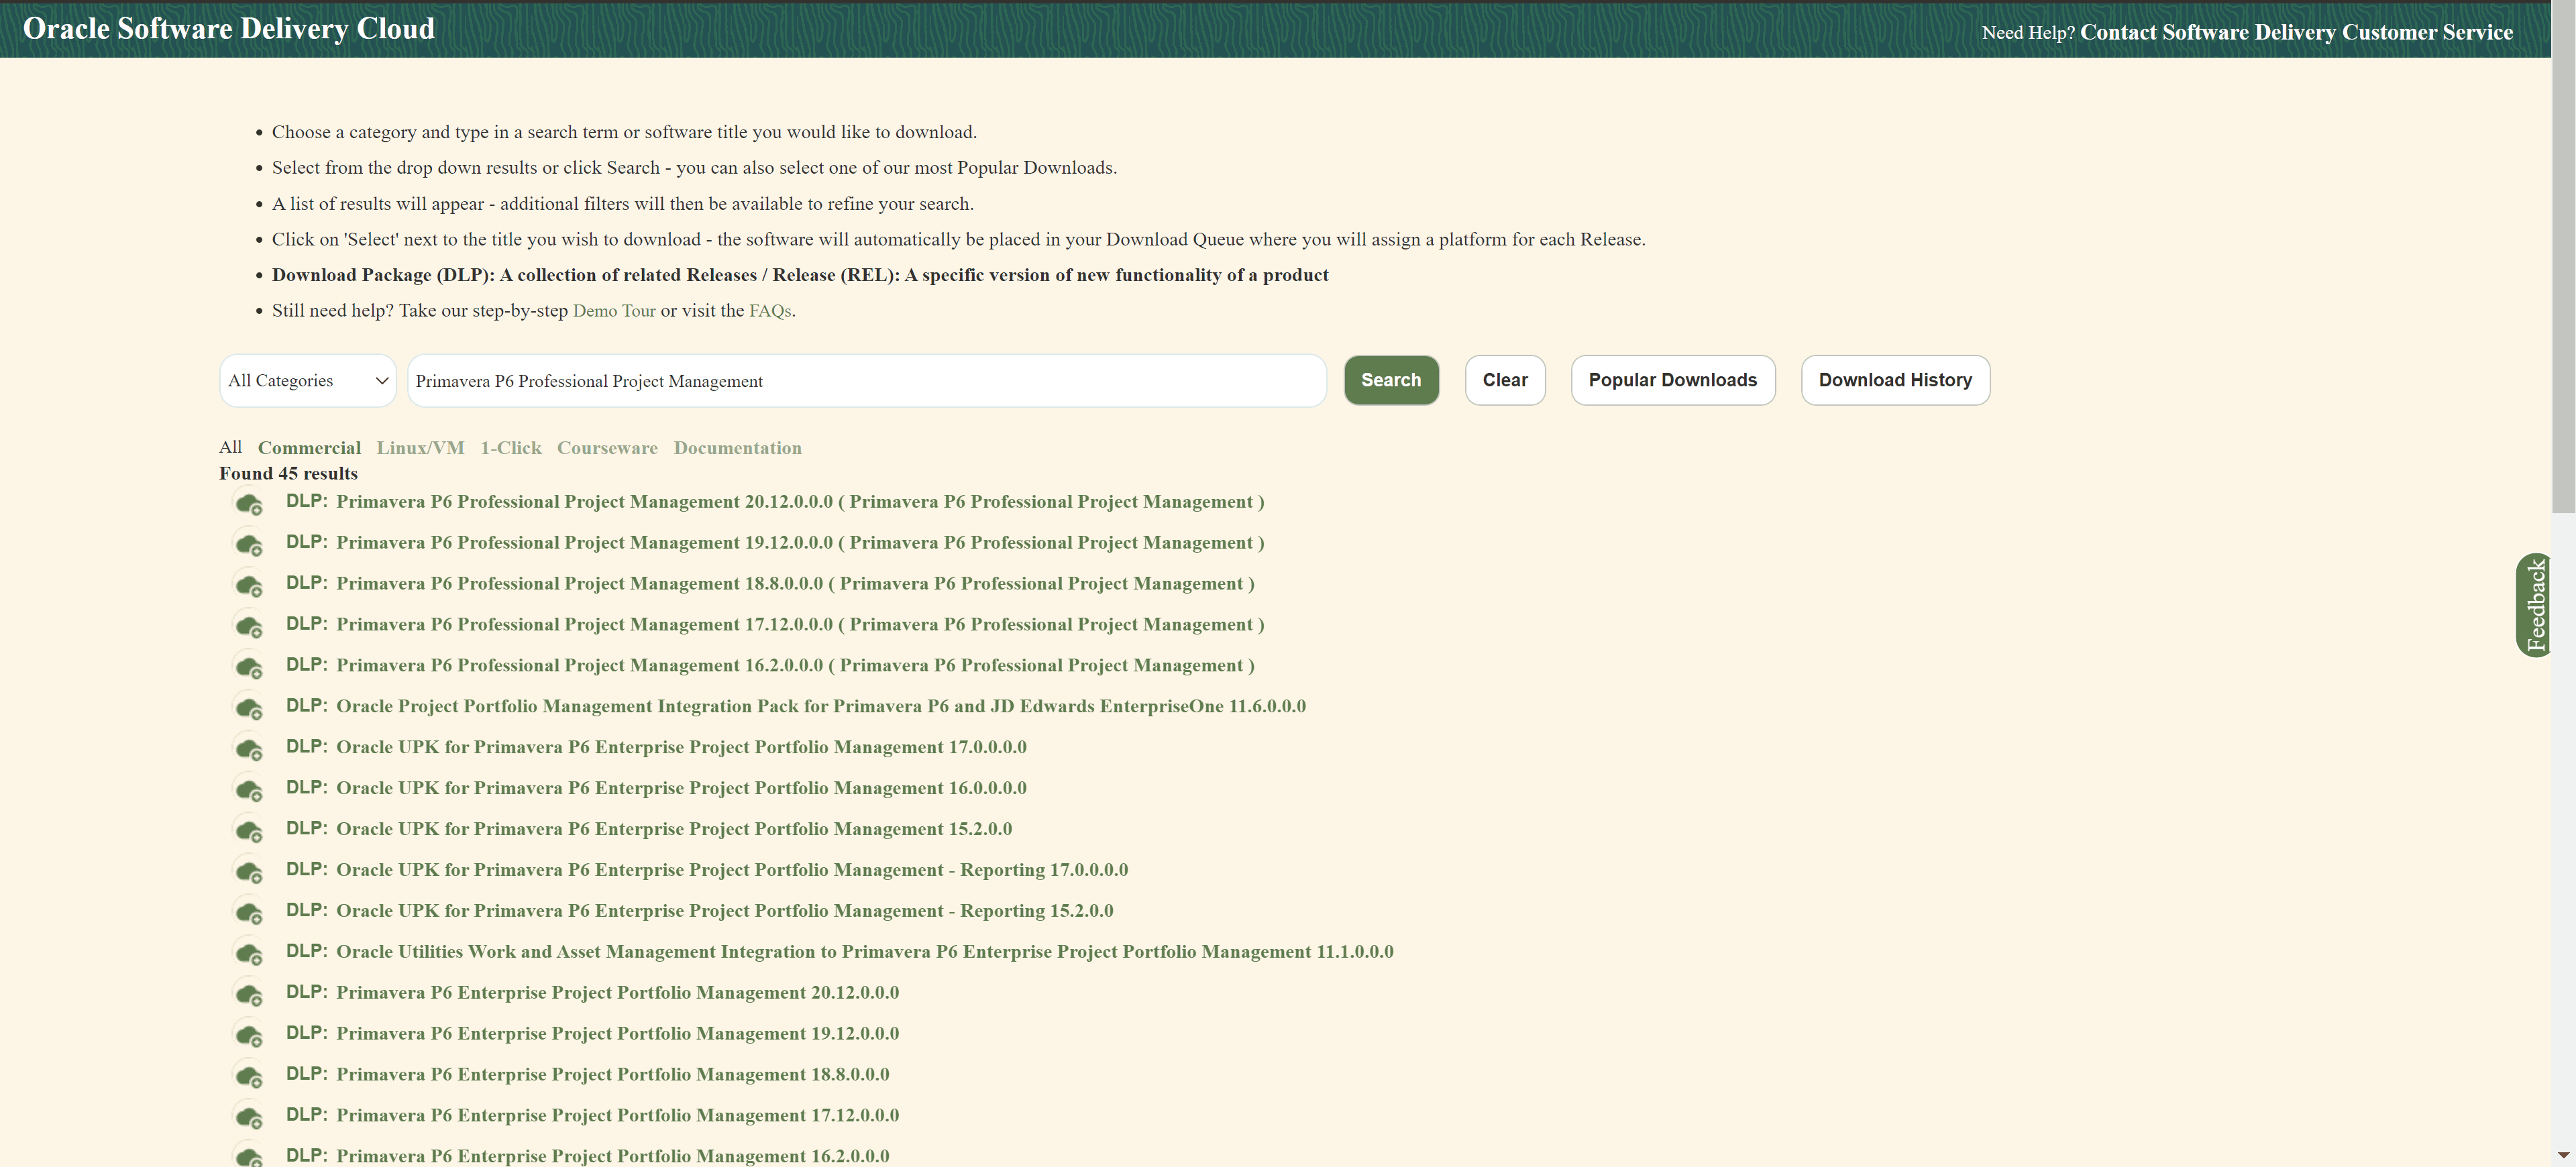2576x1167 pixels.
Task: Open the All Categories dropdown
Action: point(308,381)
